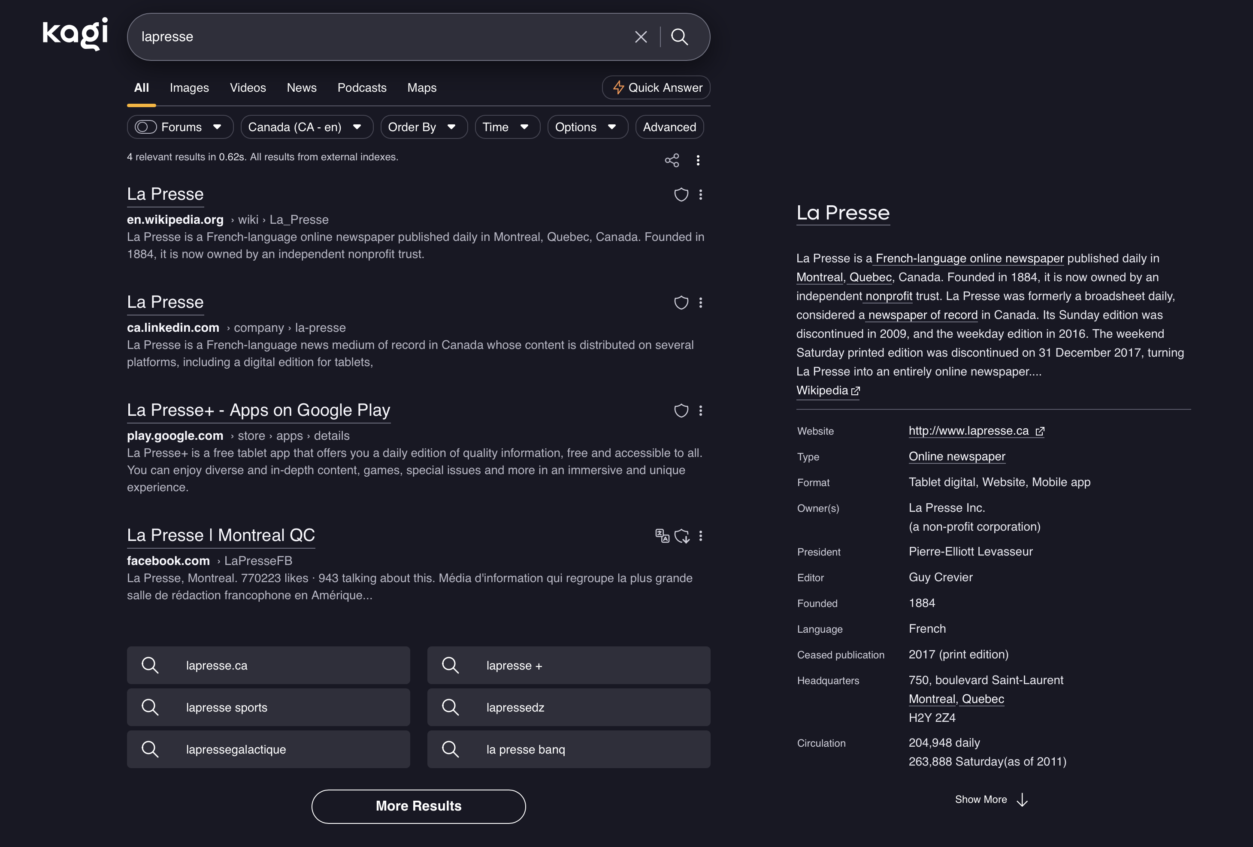Follow the nonprofit link in description
This screenshot has width=1253, height=847.
(x=889, y=296)
